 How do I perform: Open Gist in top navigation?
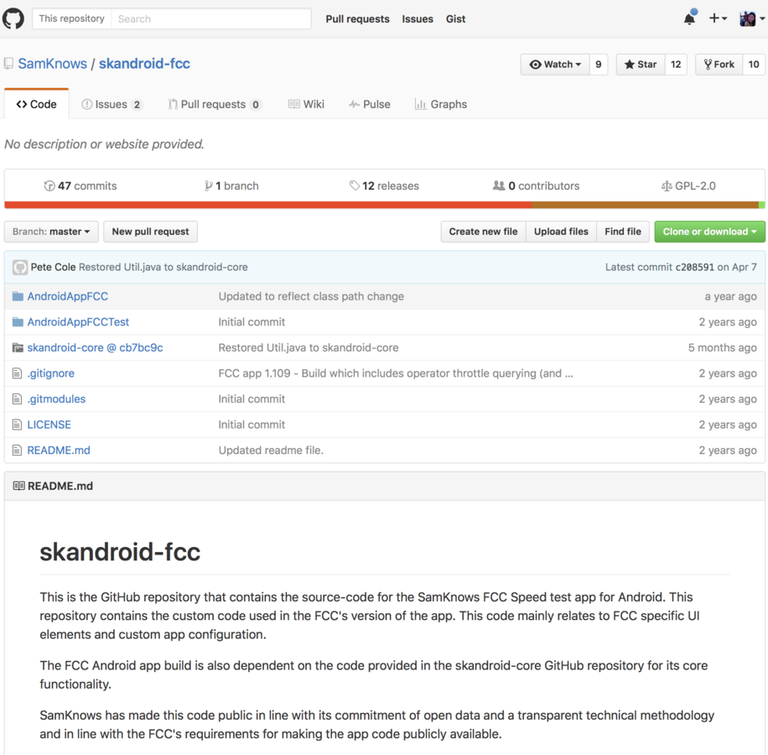455,18
